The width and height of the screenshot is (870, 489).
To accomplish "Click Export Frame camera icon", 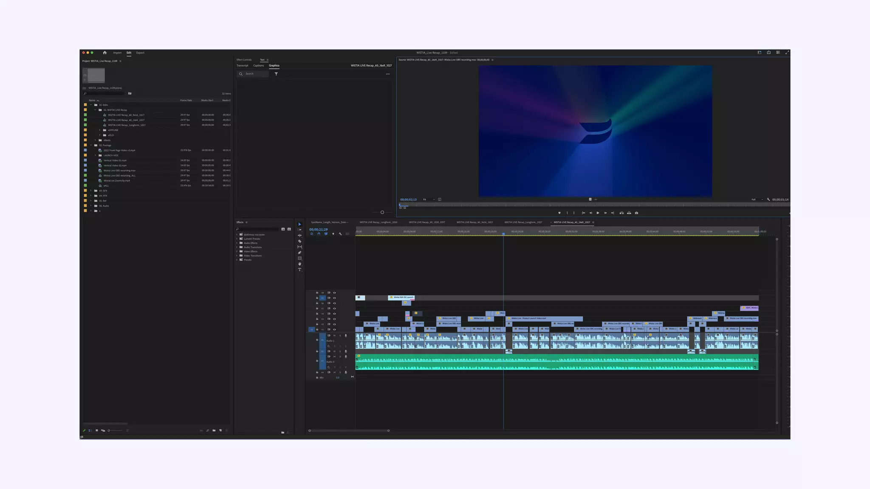I will [x=636, y=213].
